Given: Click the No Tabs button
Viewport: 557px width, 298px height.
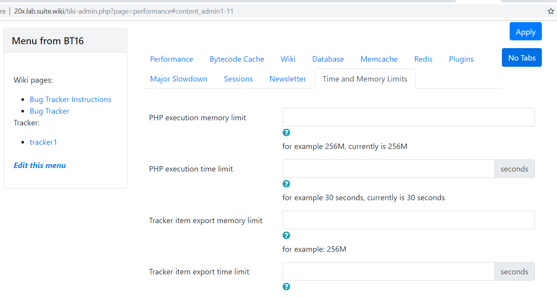Looking at the screenshot, I should pos(522,57).
